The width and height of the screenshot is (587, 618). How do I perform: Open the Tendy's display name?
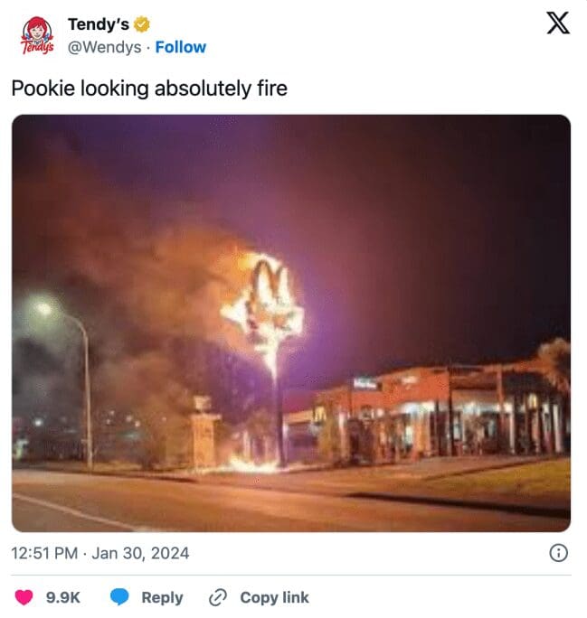click(99, 24)
